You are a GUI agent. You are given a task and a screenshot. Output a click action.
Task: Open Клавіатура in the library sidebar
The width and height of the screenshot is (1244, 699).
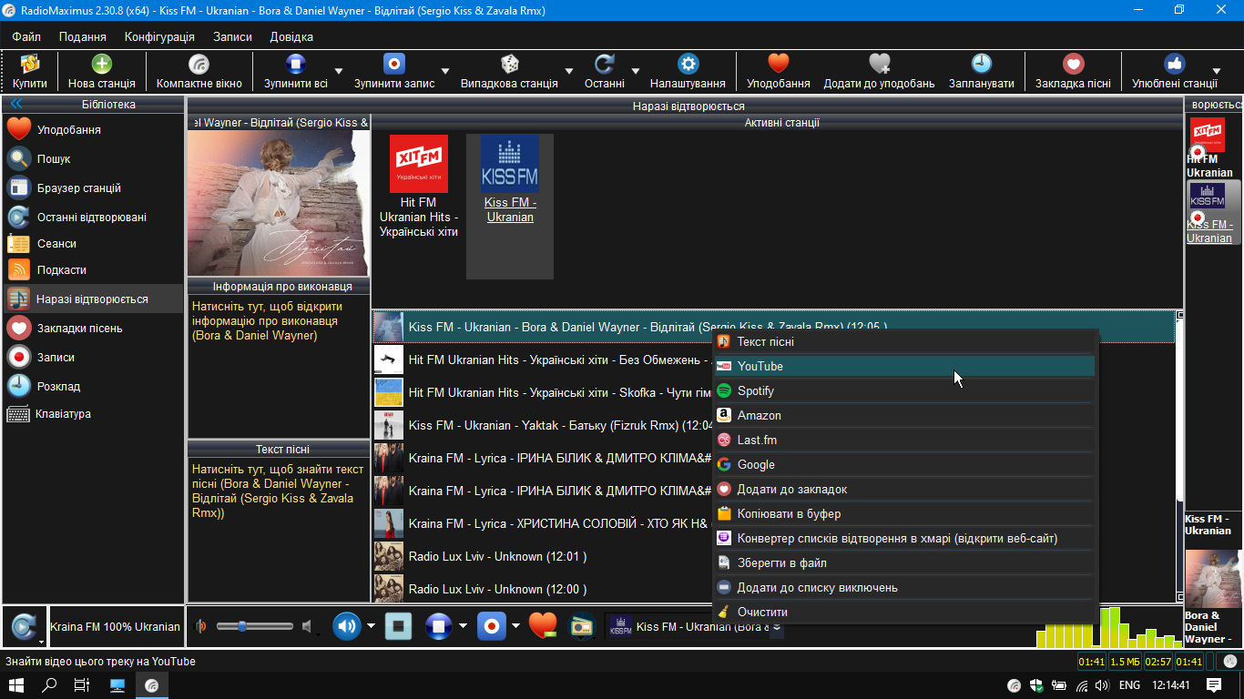coord(93,414)
